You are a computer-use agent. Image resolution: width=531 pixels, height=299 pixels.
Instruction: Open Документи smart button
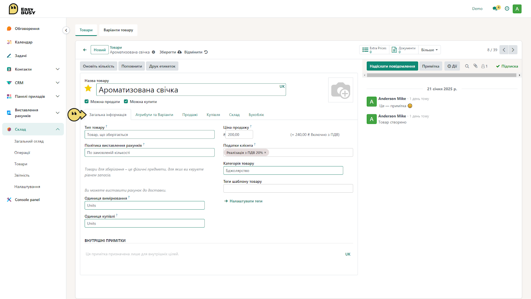tap(404, 50)
